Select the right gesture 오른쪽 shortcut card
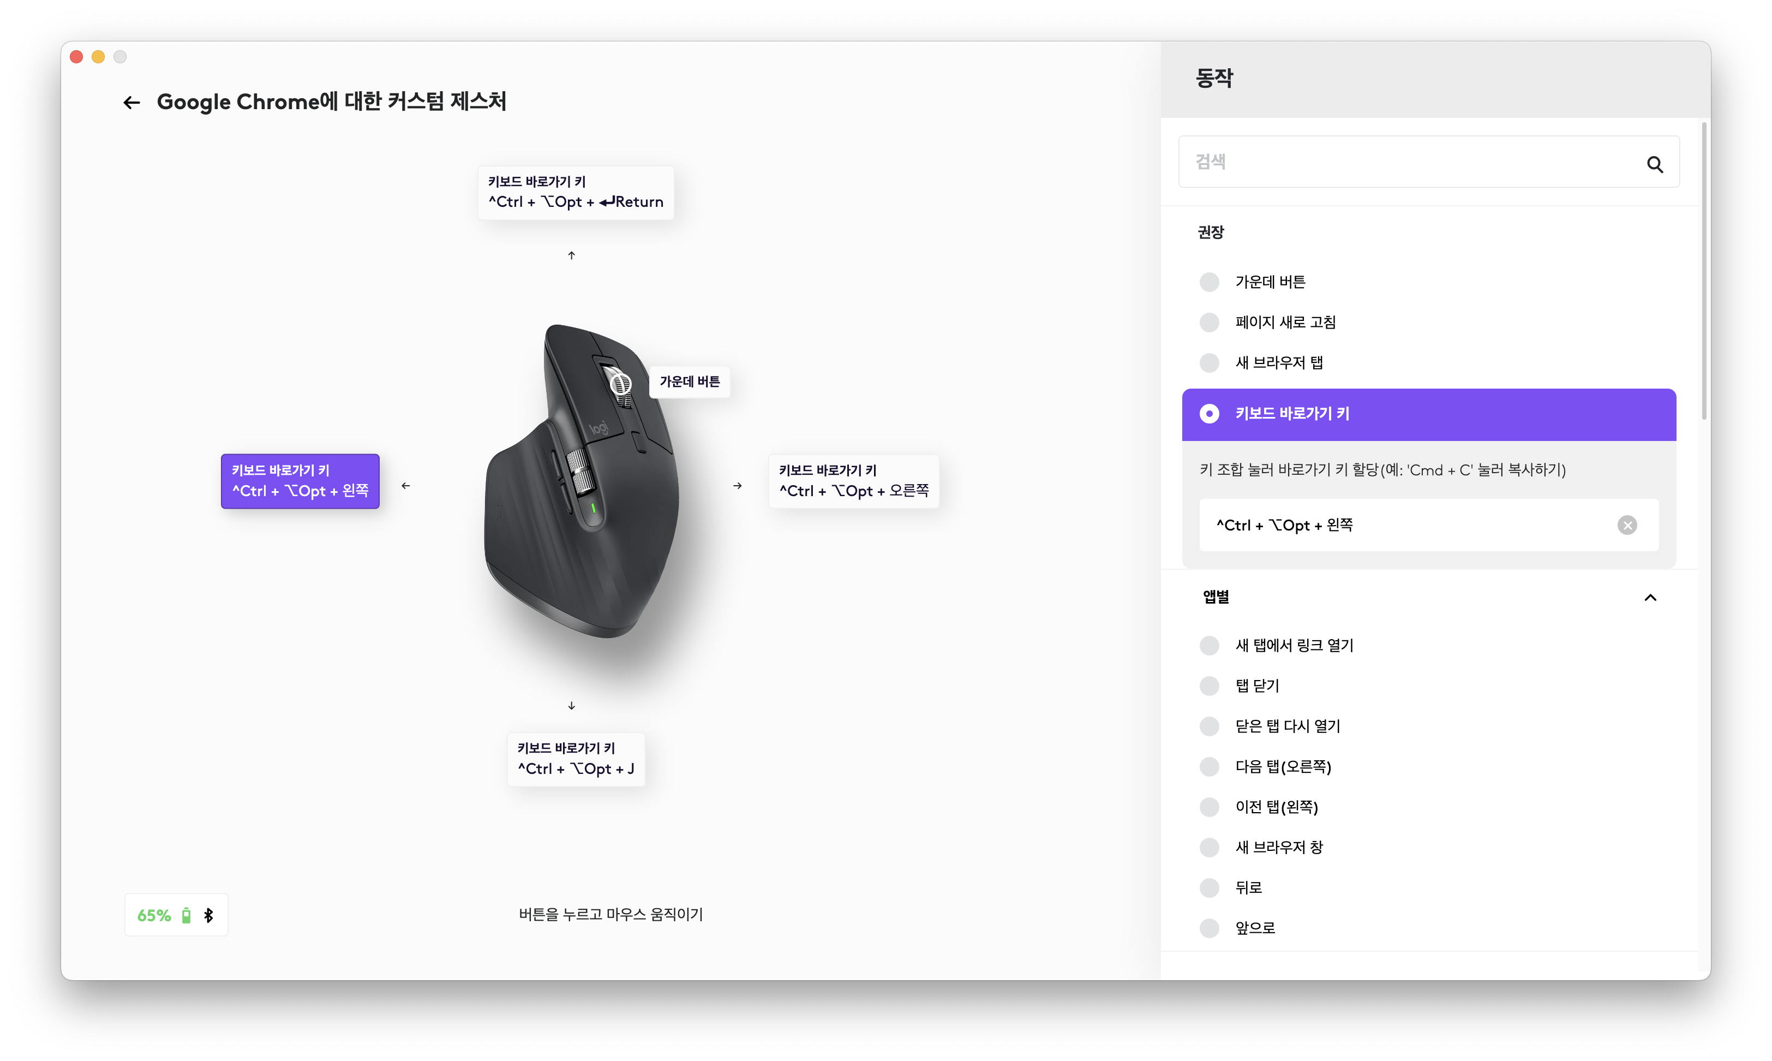Image resolution: width=1772 pixels, height=1061 pixels. coord(853,481)
